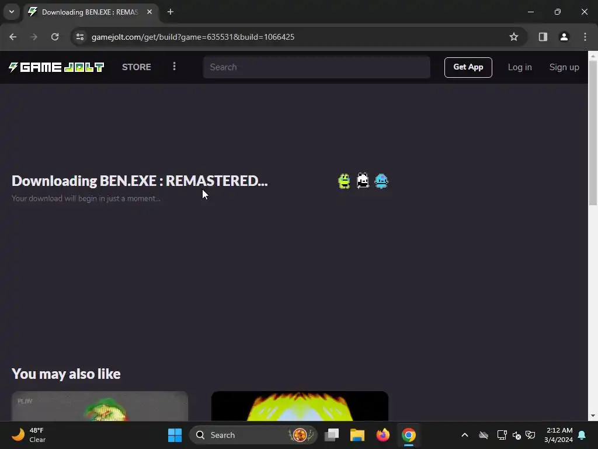The height and width of the screenshot is (449, 598).
Task: Click the scrollbar down arrow
Action: [593, 416]
